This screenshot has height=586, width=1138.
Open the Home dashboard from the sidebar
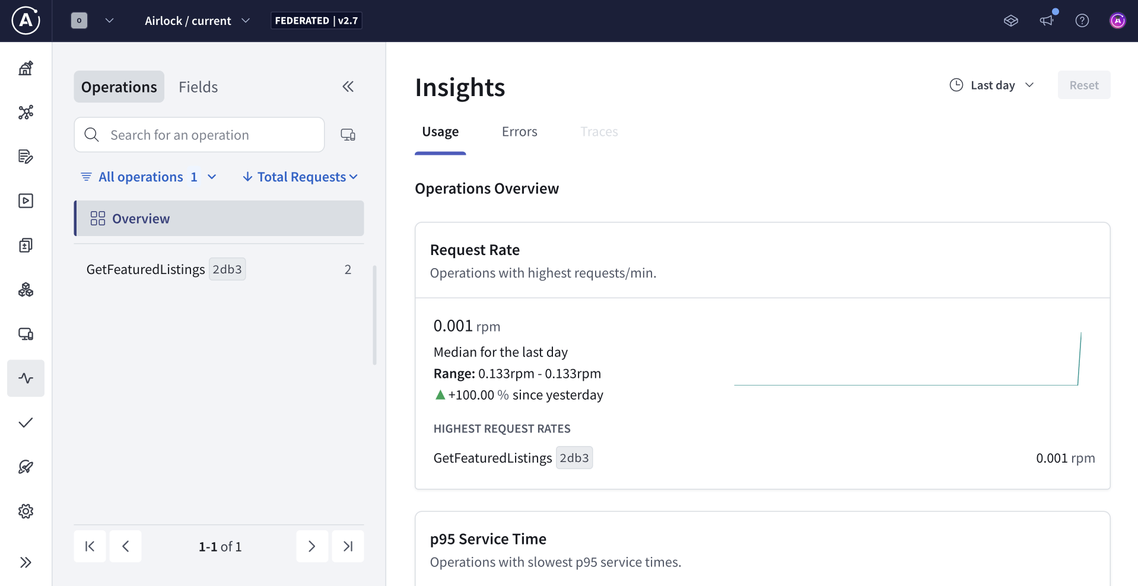26,68
